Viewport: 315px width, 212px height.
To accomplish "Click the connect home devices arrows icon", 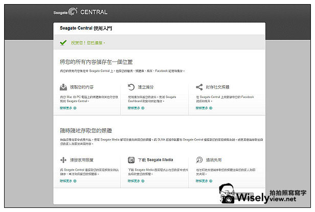I will click(x=63, y=160).
